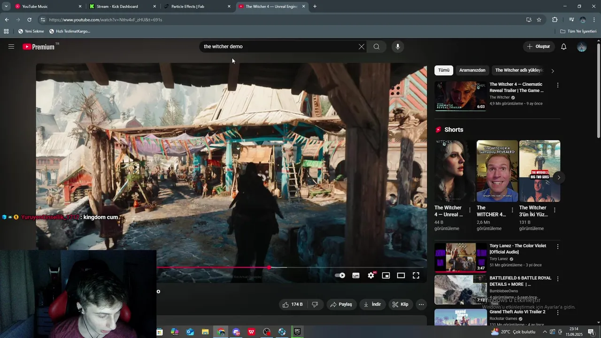Open Tory Lanez Color Violet thumbnail
Image resolution: width=601 pixels, height=338 pixels.
(461, 257)
